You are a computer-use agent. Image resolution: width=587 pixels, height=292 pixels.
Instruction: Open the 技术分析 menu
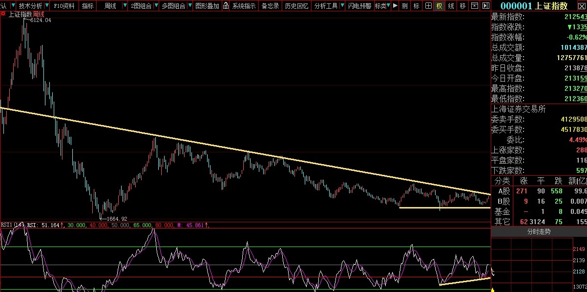point(30,6)
